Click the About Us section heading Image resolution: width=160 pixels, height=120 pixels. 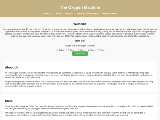pyautogui.click(x=12, y=68)
